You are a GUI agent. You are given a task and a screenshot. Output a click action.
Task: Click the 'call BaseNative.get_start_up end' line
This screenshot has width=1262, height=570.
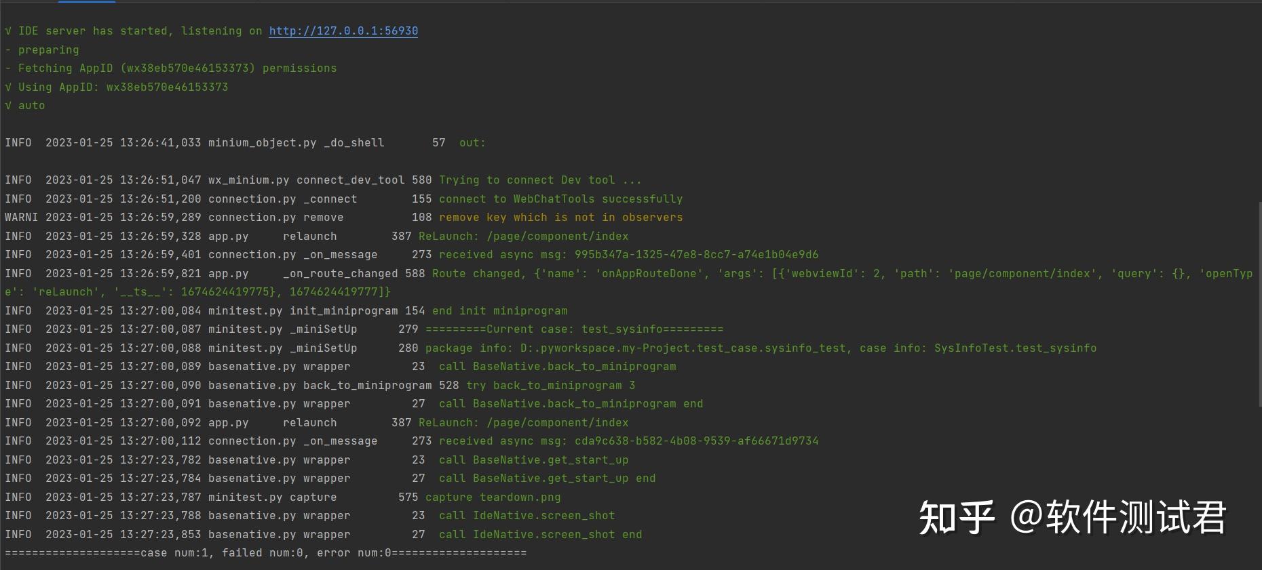tap(547, 479)
